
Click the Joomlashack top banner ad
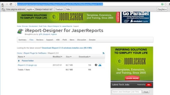click(x=69, y=17)
